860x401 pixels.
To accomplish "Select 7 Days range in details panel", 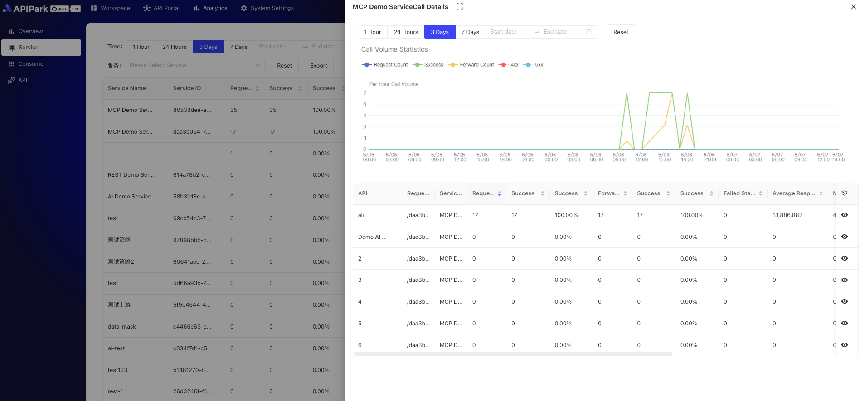I will (x=470, y=32).
